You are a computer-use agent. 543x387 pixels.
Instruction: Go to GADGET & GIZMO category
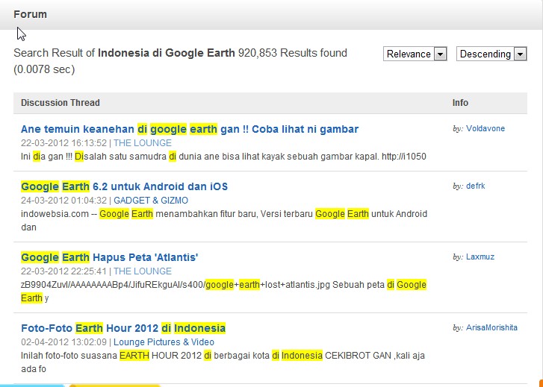click(x=150, y=201)
